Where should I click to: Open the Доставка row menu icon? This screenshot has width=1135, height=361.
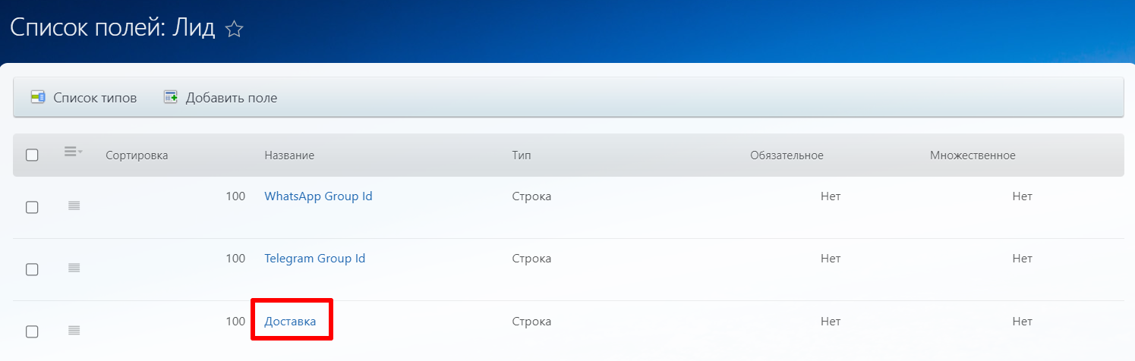point(74,330)
